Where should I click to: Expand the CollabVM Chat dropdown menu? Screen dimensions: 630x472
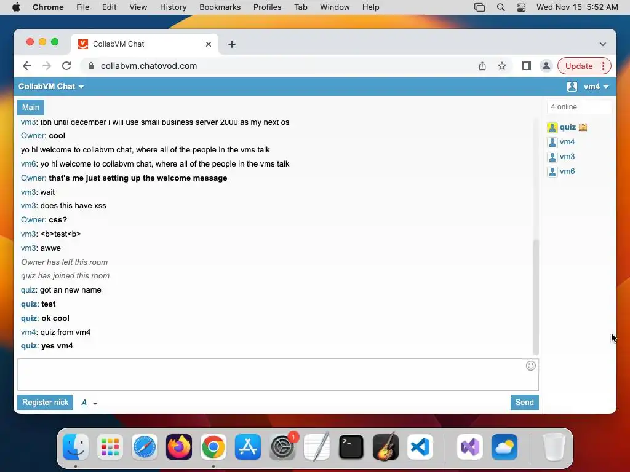[51, 86]
